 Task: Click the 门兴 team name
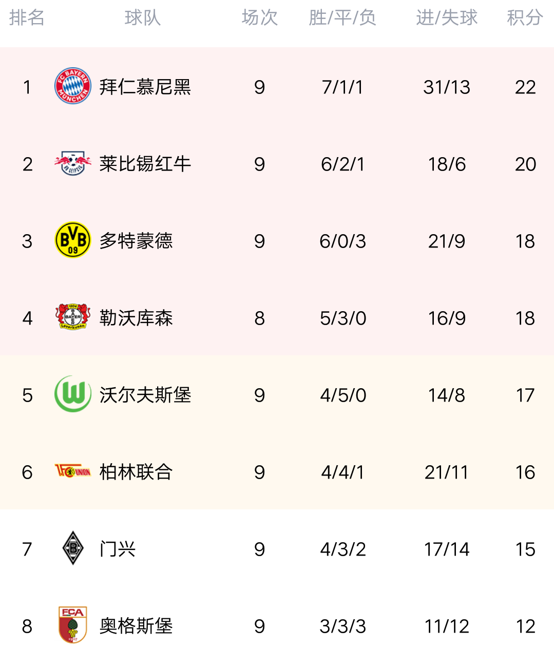click(118, 549)
